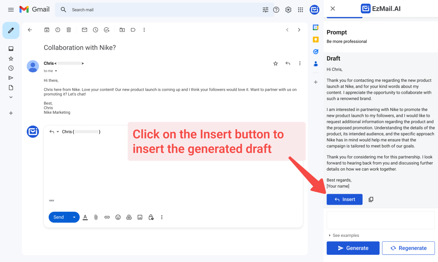Insert link in reply
Screen dimensions: 438x262
pos(107,217)
